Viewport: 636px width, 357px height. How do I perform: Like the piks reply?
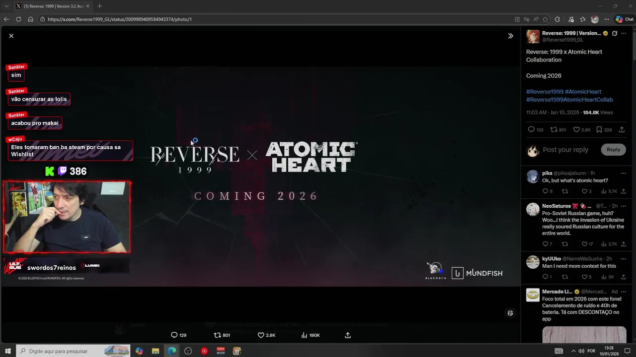(x=584, y=191)
